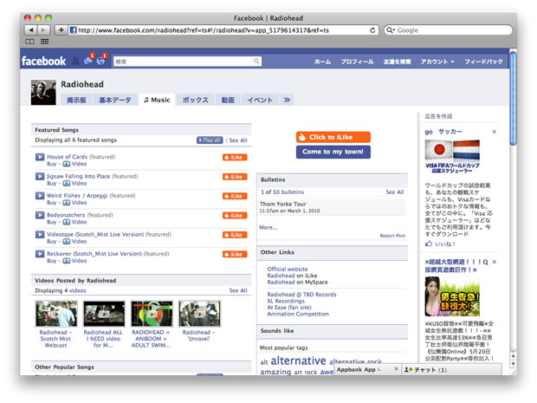Close the Appbank App chat tab

(396, 369)
